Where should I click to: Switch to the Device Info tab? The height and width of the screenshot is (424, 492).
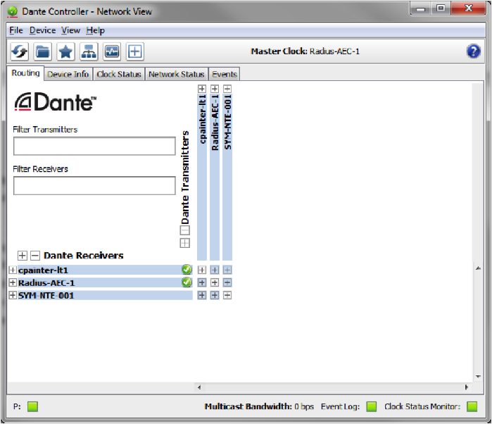point(68,74)
